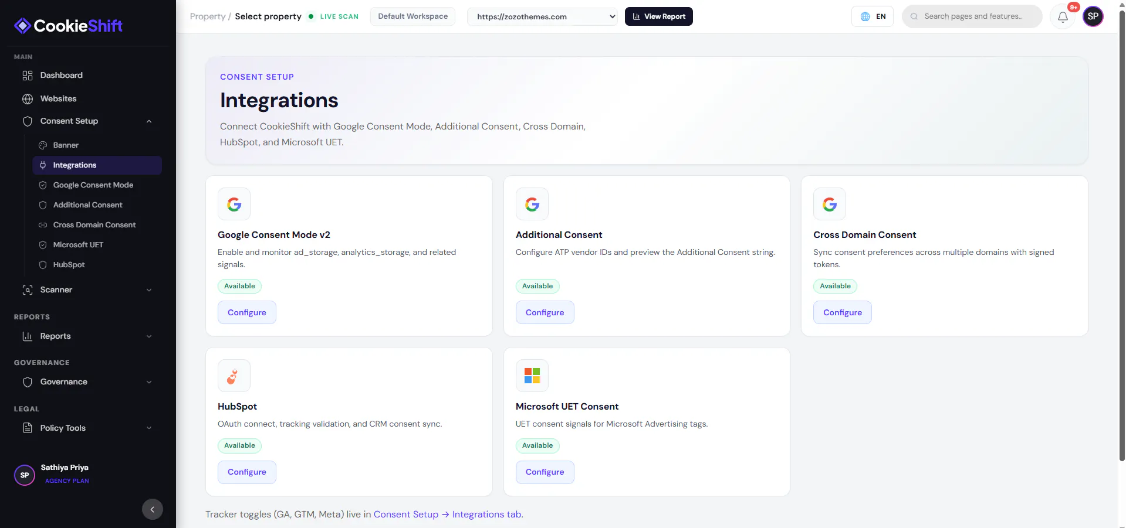1126x528 pixels.
Task: Configure Additional Consent integration
Action: coord(545,312)
